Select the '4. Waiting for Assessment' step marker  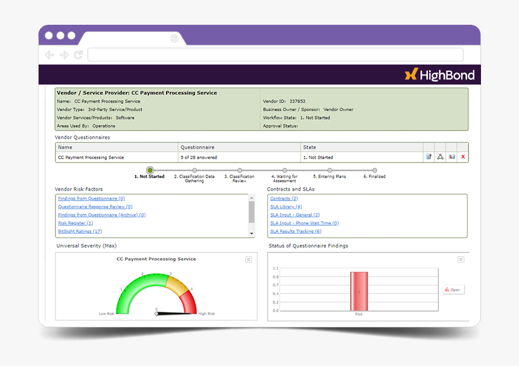(285, 170)
